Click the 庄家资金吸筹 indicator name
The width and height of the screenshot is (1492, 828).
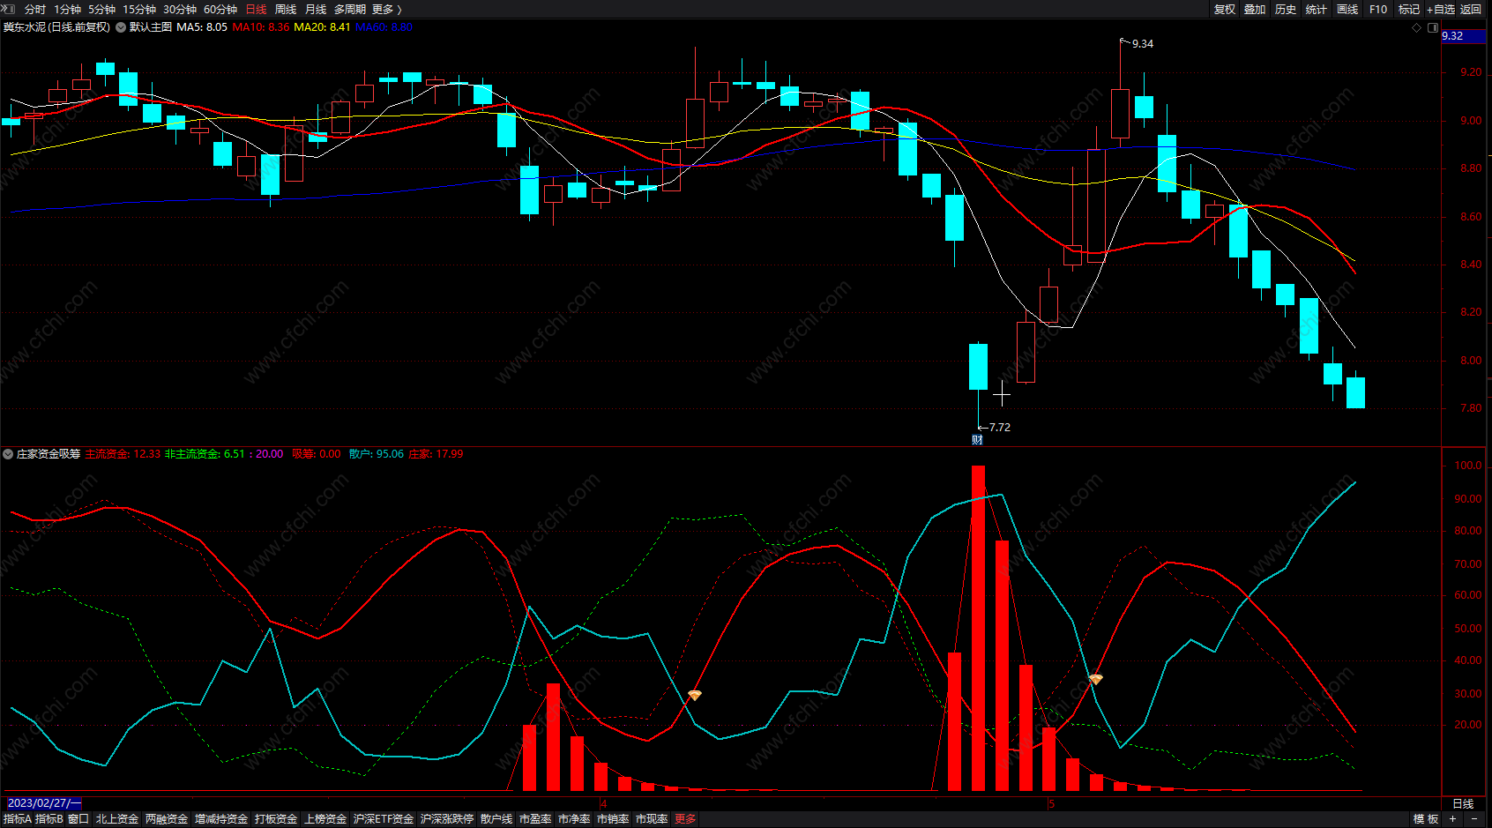[48, 454]
